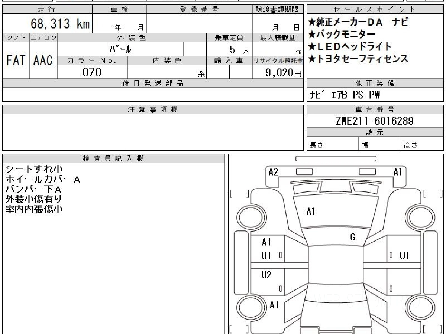Click the バンパー下A inspector note

click(34, 189)
